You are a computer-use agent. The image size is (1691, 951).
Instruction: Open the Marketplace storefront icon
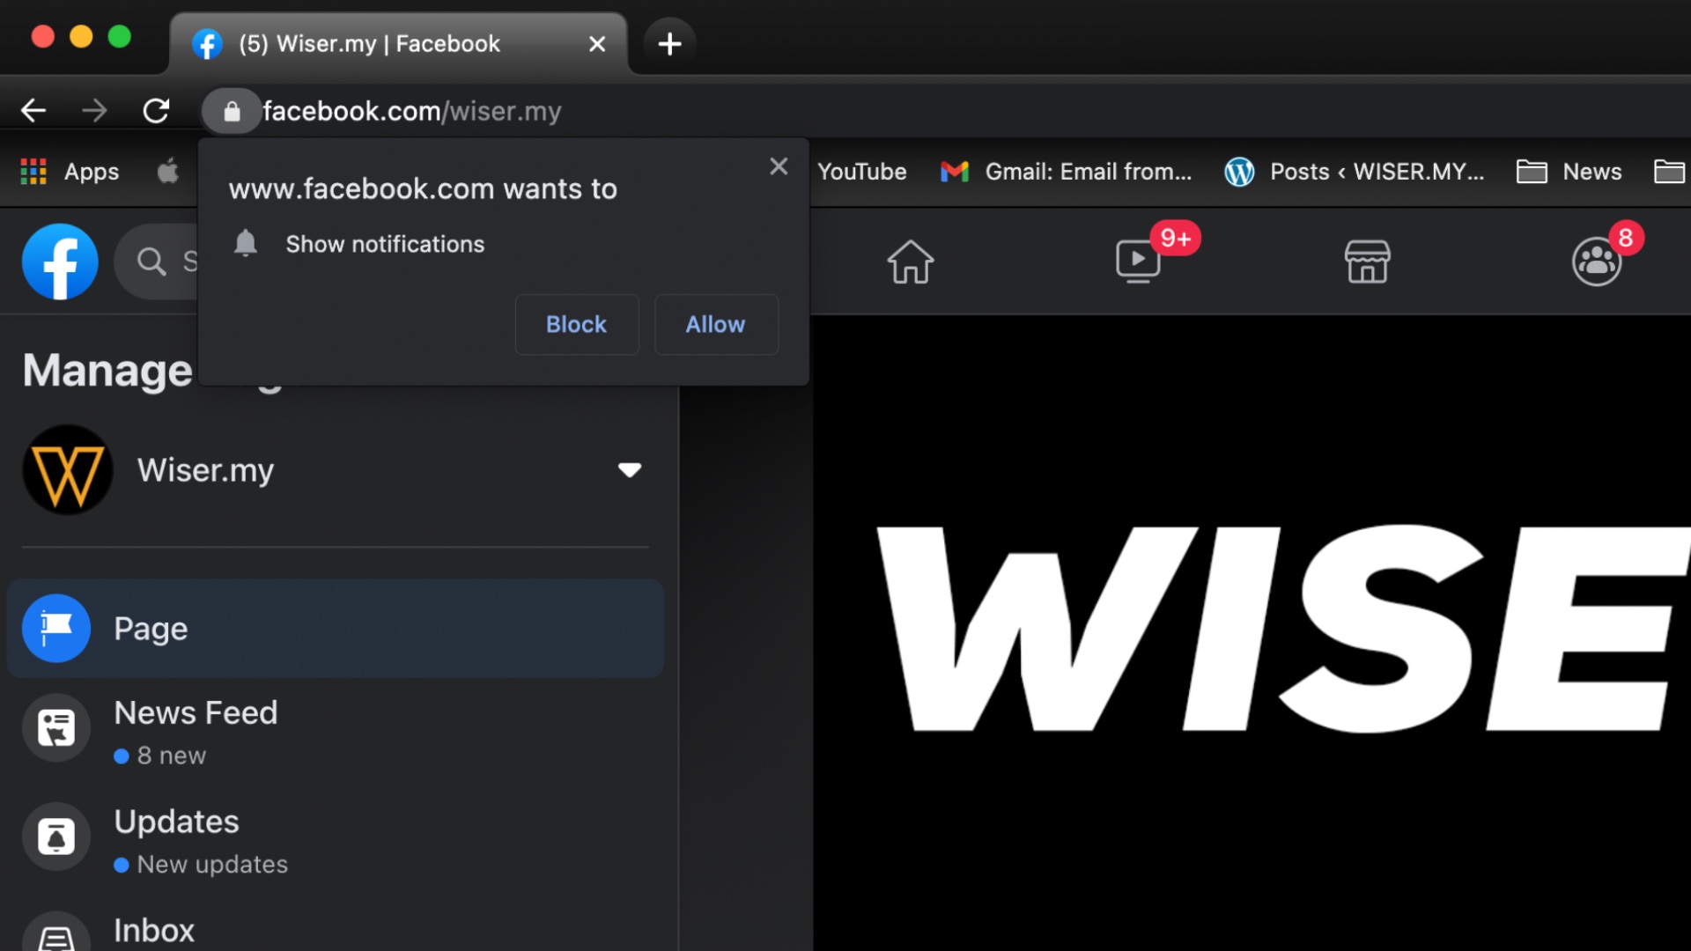tap(1367, 262)
